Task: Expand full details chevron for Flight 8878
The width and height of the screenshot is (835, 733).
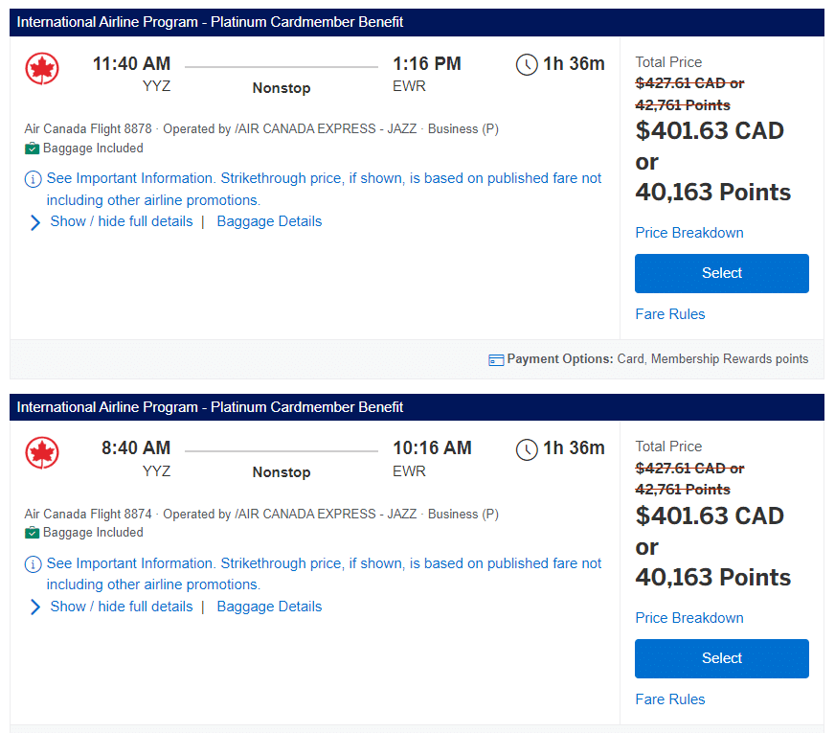Action: pyautogui.click(x=35, y=222)
